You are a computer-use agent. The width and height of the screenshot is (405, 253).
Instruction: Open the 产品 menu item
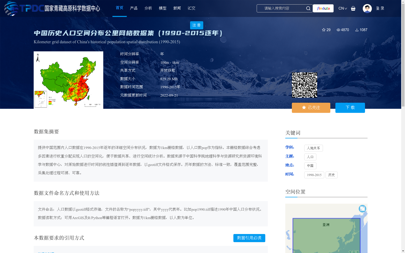134,8
